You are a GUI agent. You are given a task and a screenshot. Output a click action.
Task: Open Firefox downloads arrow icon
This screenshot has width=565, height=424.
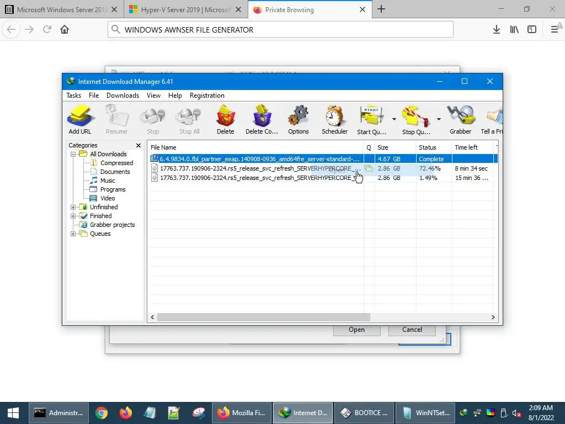[497, 29]
